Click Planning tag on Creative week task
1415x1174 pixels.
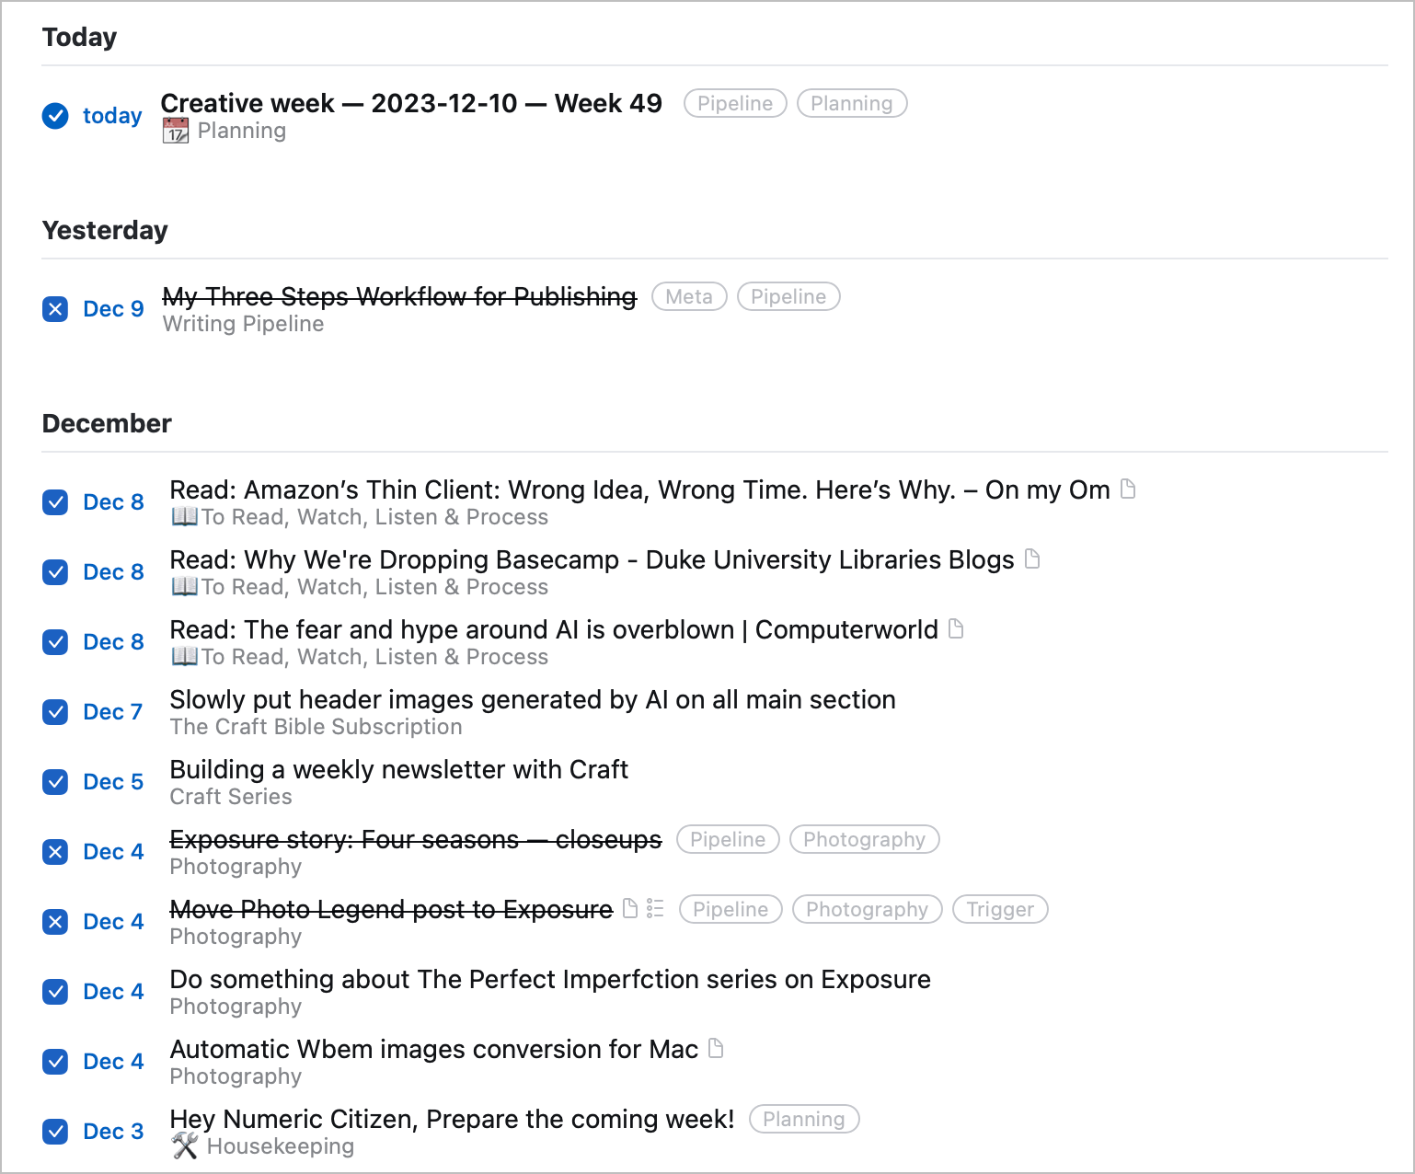[852, 103]
